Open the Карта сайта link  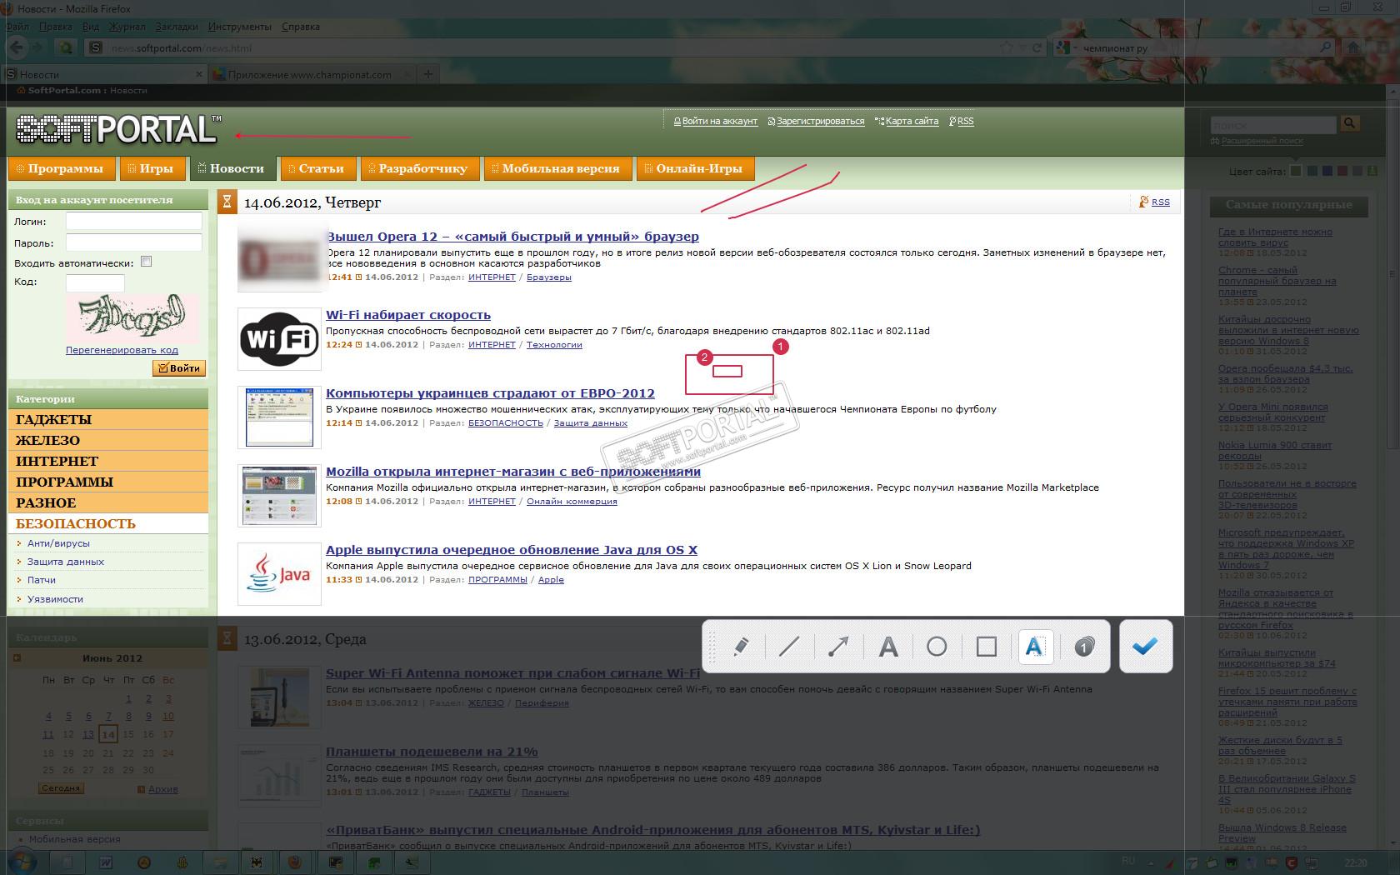point(912,122)
